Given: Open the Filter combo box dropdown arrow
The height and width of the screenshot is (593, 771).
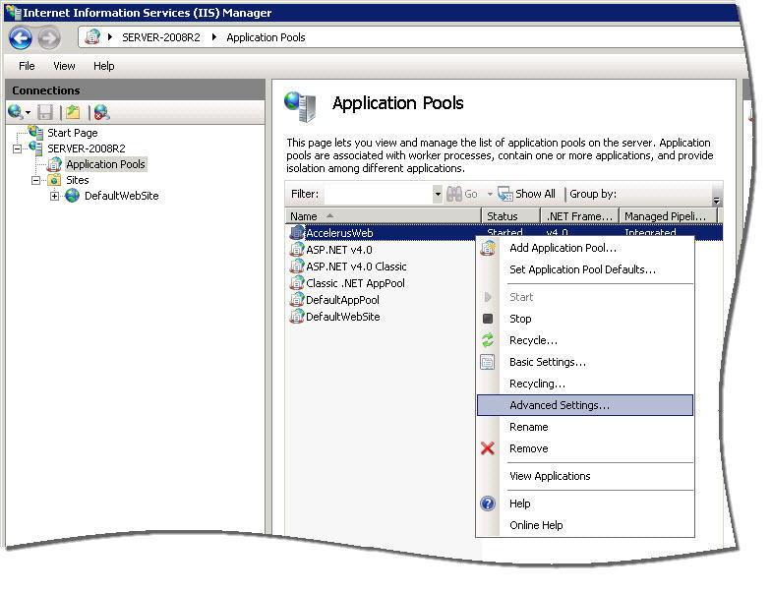Looking at the screenshot, I should coord(437,195).
